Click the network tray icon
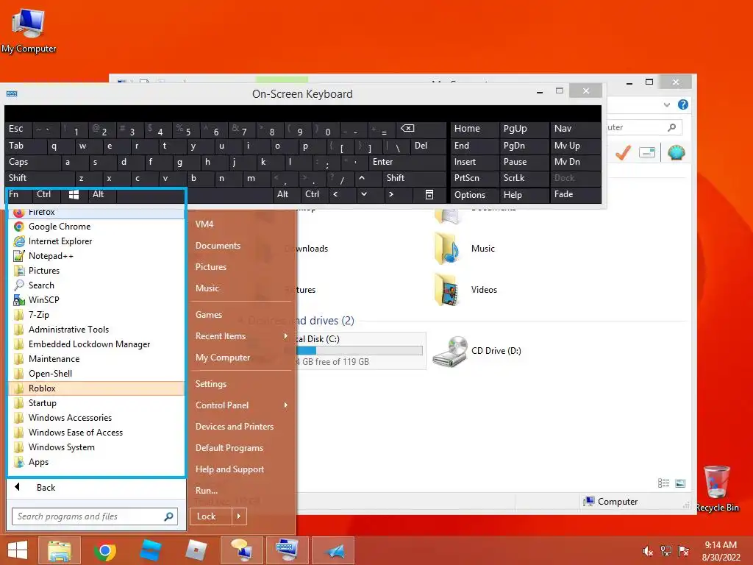 [666, 551]
